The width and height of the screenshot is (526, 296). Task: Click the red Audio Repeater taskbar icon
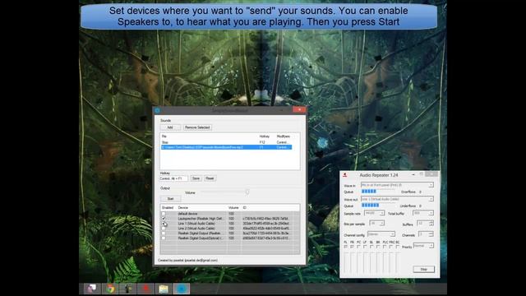tap(146, 289)
